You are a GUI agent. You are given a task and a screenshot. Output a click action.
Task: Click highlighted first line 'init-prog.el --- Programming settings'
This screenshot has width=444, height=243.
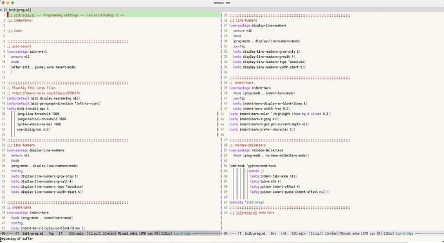[66, 15]
